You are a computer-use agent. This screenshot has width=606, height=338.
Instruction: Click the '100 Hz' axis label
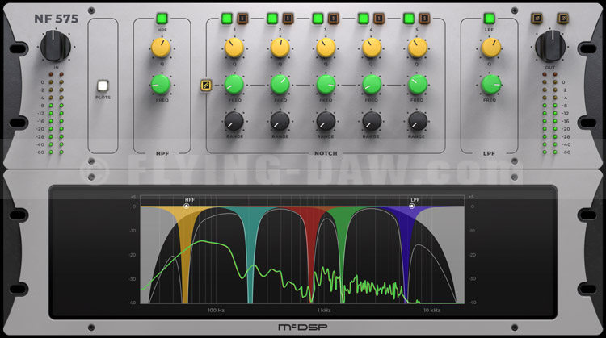(x=216, y=311)
